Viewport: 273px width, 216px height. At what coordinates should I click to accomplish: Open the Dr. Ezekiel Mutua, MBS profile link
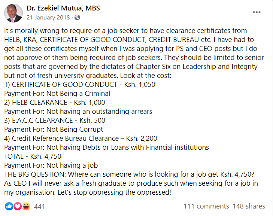63,8
